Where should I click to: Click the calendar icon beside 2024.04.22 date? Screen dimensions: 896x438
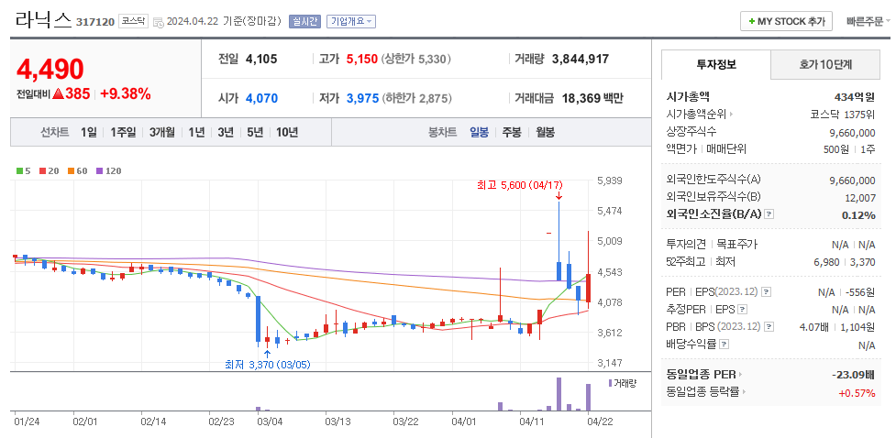click(159, 22)
